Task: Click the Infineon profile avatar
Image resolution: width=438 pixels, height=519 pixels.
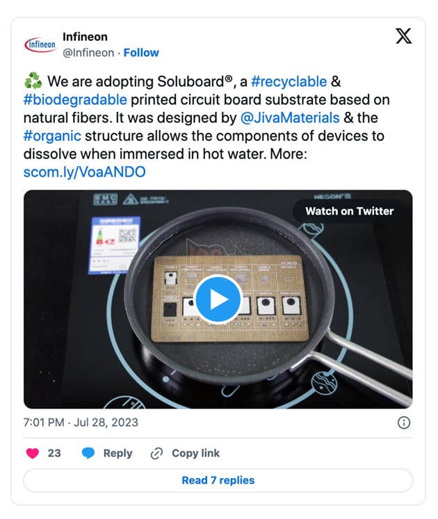Action: [40, 44]
